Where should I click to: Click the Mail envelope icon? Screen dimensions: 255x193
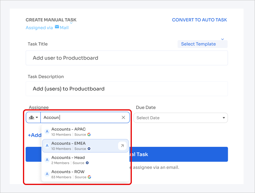57,27
